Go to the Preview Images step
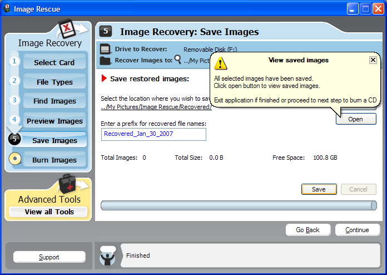 coord(54,120)
